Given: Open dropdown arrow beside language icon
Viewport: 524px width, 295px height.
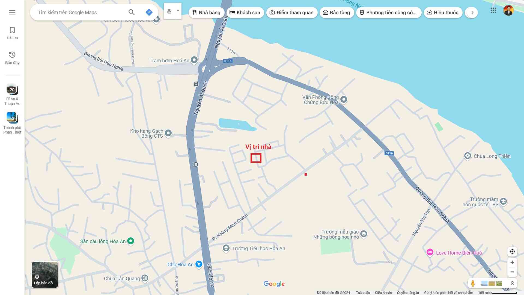Looking at the screenshot, I should [x=178, y=11].
